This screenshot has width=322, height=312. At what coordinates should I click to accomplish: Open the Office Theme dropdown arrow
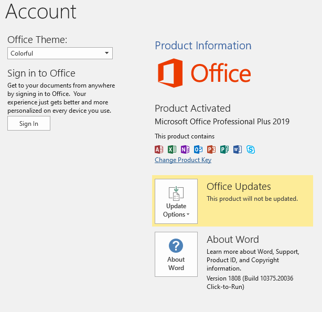pos(107,53)
